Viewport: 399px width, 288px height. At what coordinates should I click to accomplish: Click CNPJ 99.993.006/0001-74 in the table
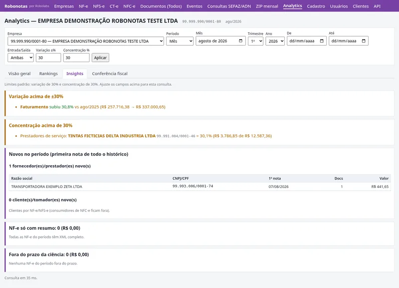tap(193, 186)
